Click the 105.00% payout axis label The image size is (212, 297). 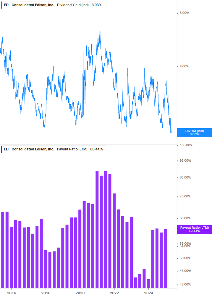tap(186, 145)
